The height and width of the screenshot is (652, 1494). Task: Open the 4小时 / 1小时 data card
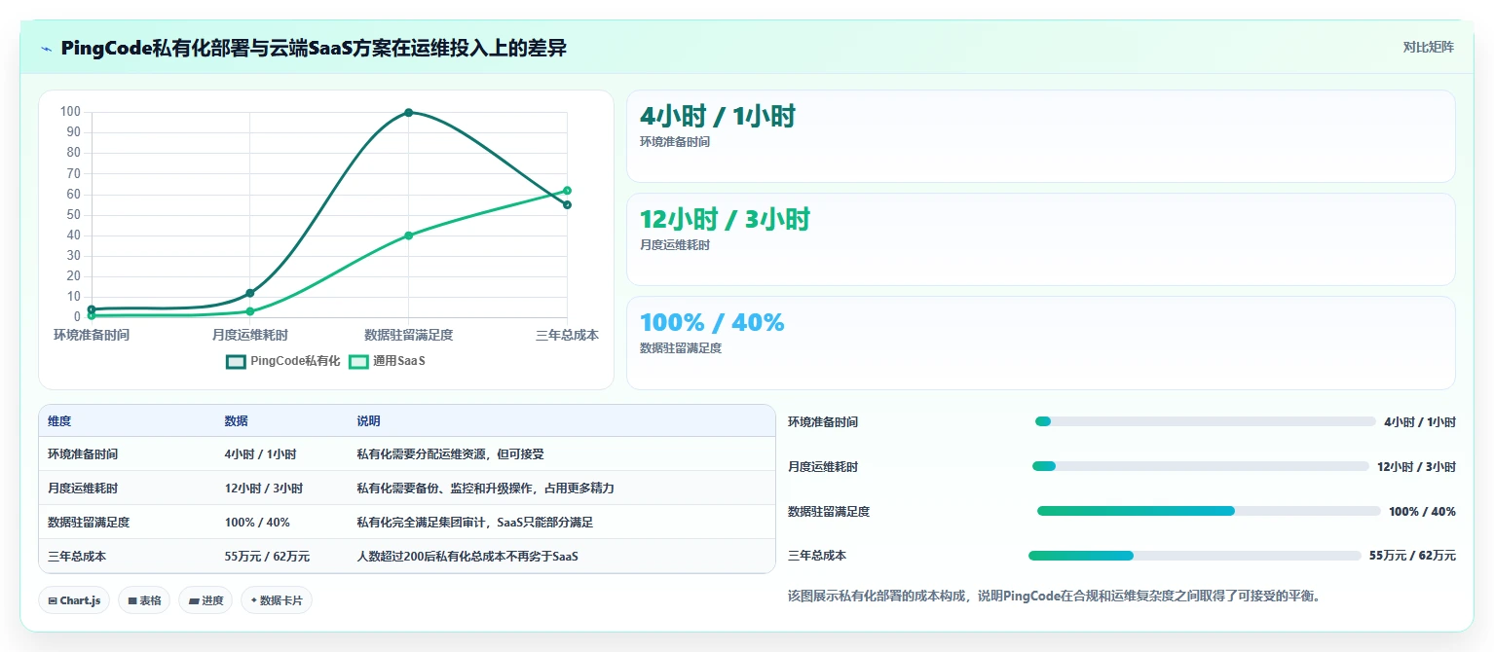pyautogui.click(x=1040, y=136)
